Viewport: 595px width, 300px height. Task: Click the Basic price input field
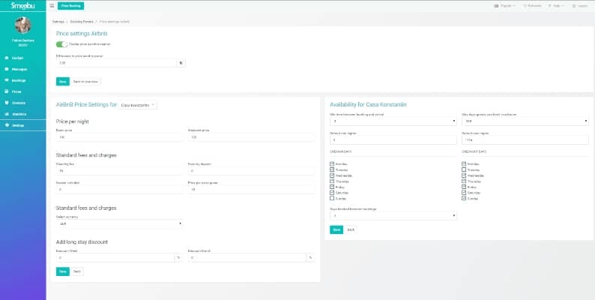click(x=119, y=137)
